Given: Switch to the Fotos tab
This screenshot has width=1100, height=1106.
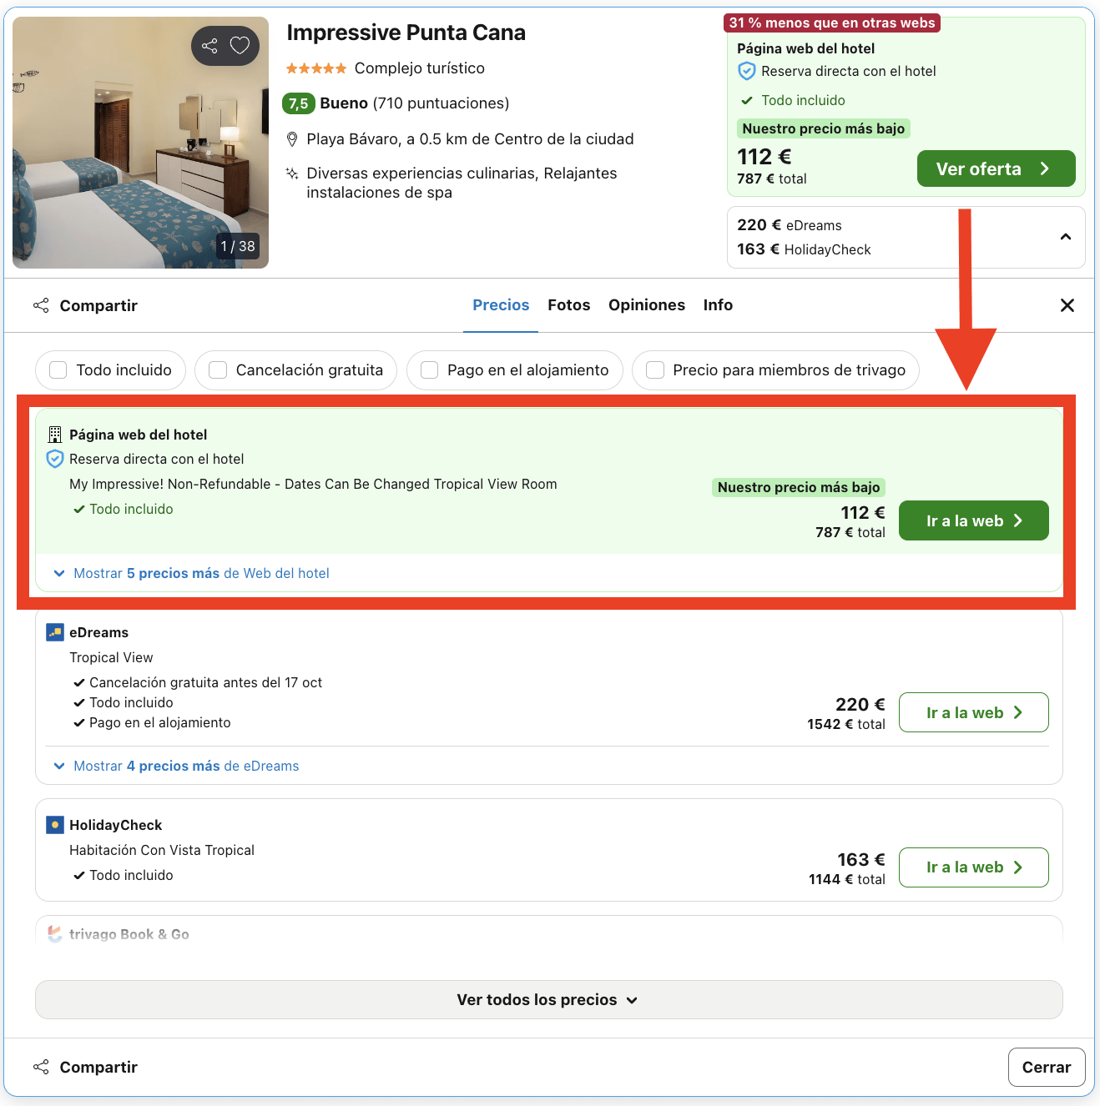Looking at the screenshot, I should pos(568,305).
